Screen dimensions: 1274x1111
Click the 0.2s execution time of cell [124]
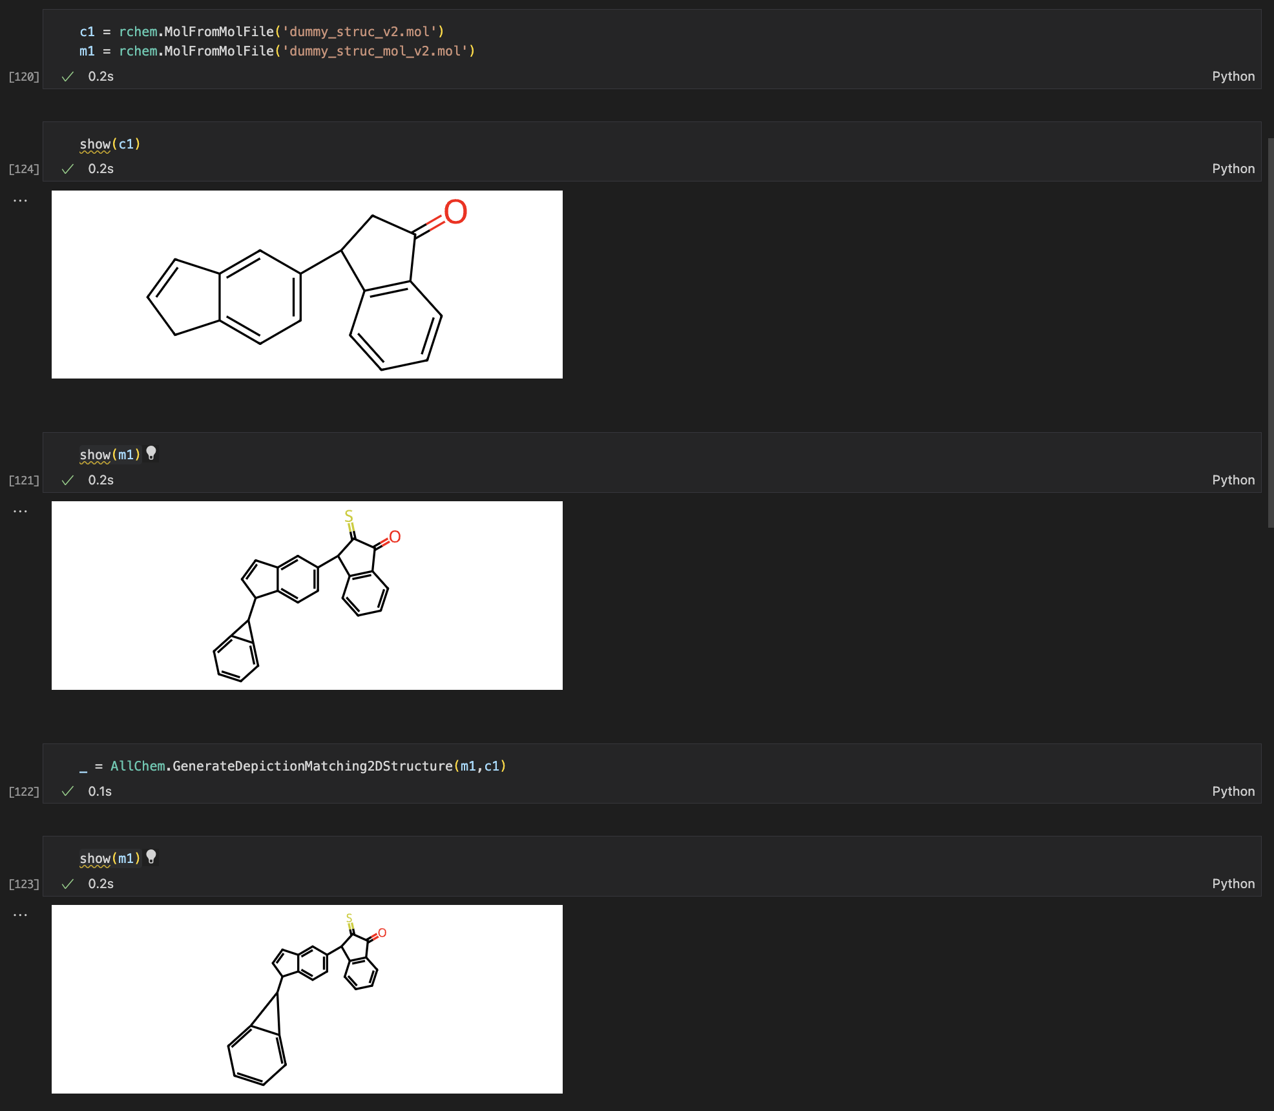point(101,169)
